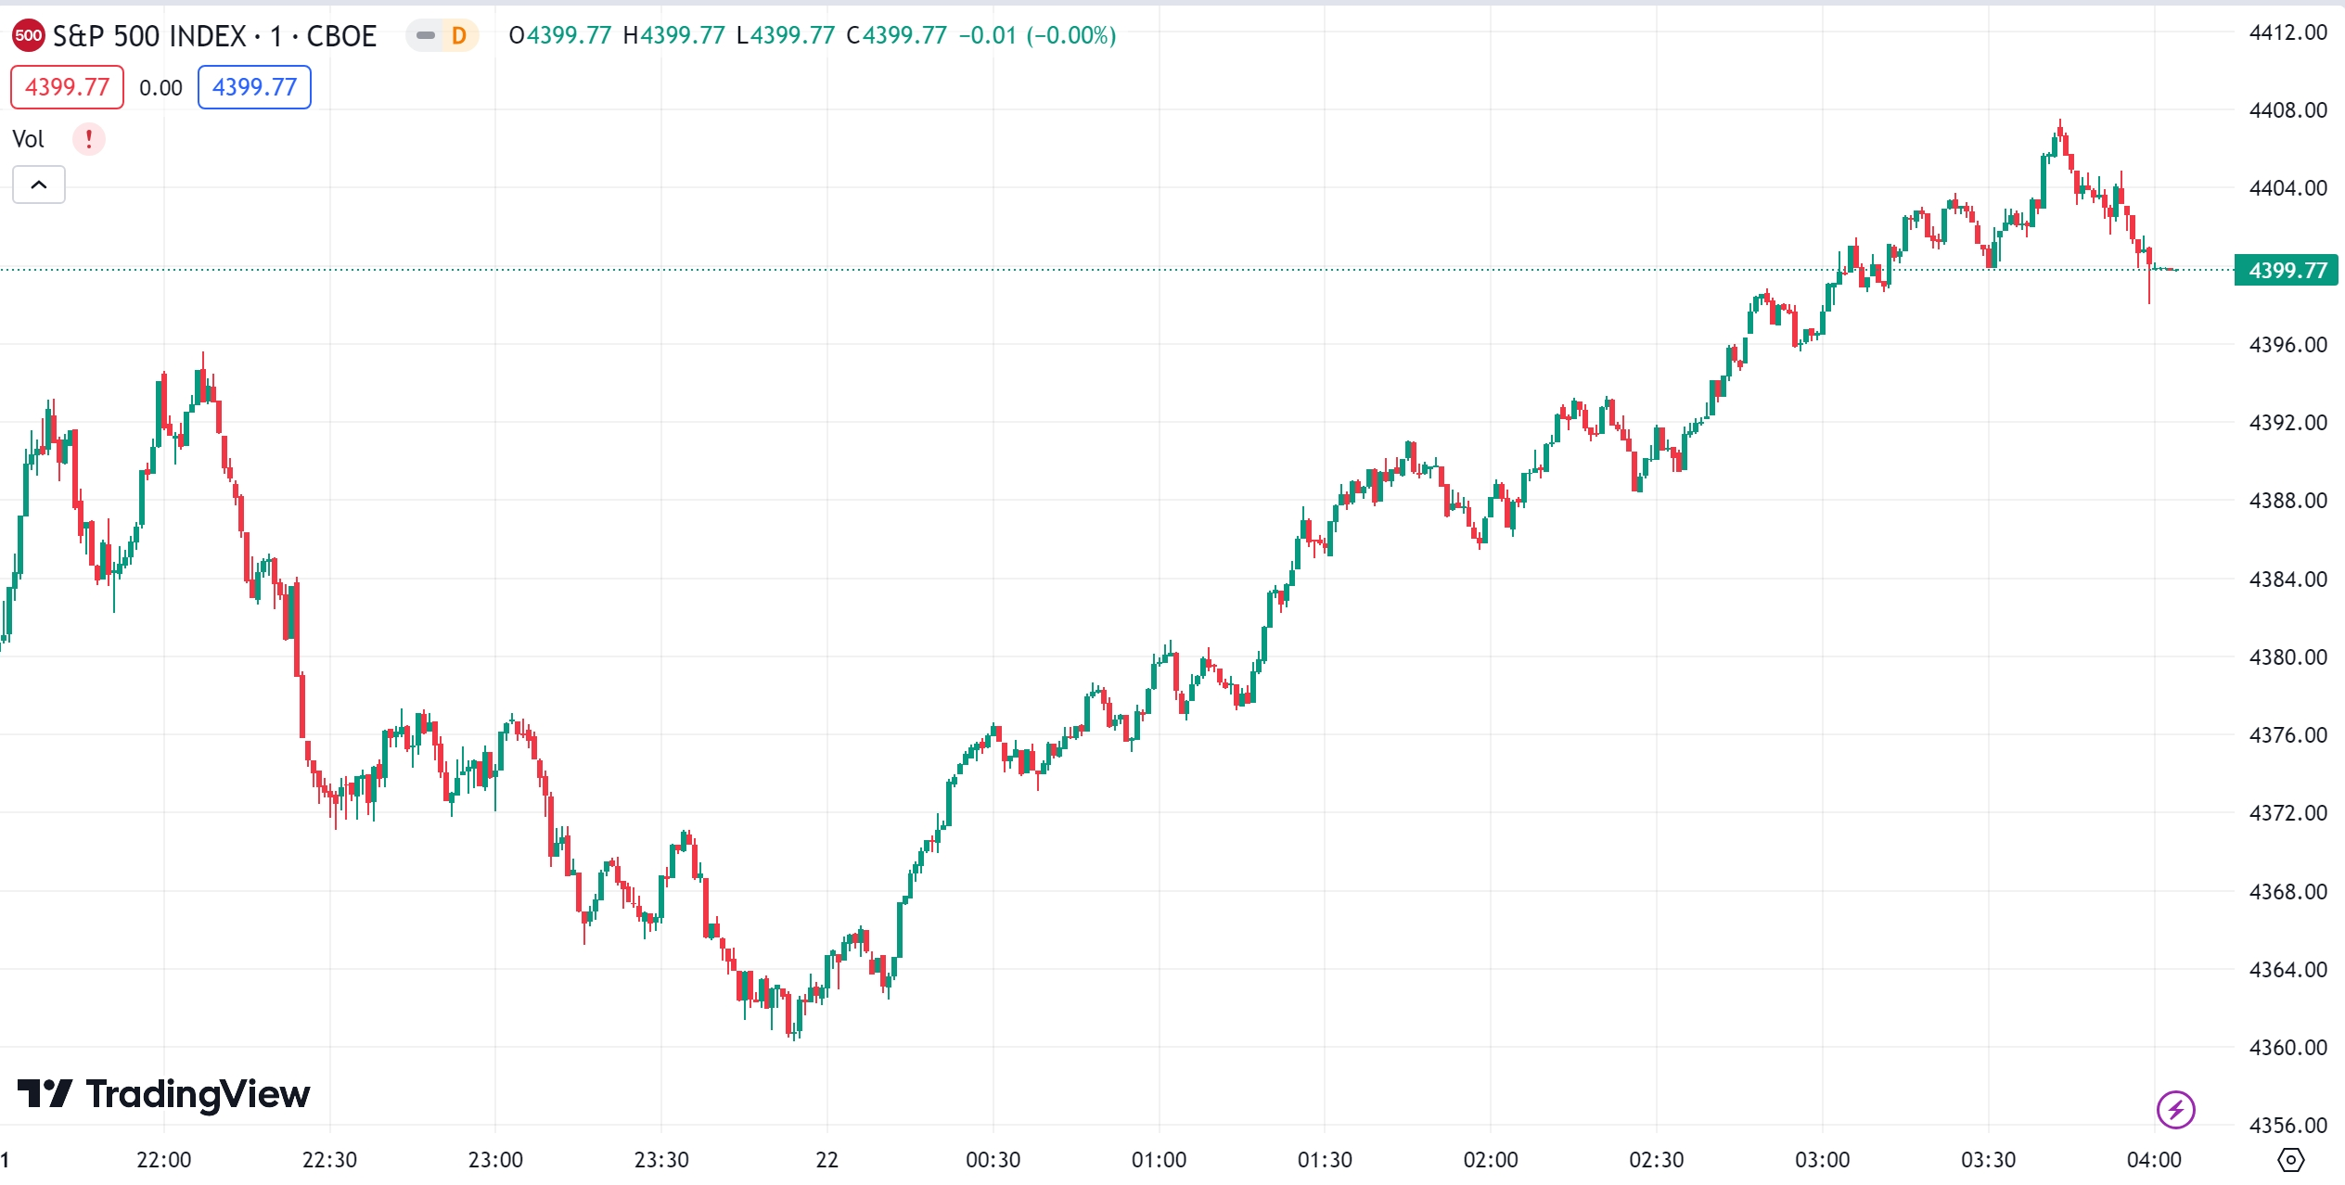
Task: Click the Vol error exclamation icon
Action: click(89, 139)
